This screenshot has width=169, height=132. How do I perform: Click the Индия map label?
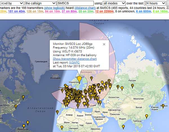coord(123,119)
